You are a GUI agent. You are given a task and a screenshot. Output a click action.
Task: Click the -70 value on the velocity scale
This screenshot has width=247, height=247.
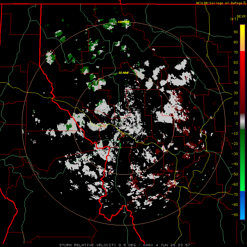(x=235, y=195)
